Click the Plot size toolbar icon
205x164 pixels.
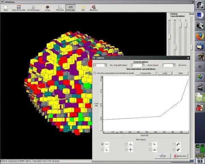(x=60, y=8)
